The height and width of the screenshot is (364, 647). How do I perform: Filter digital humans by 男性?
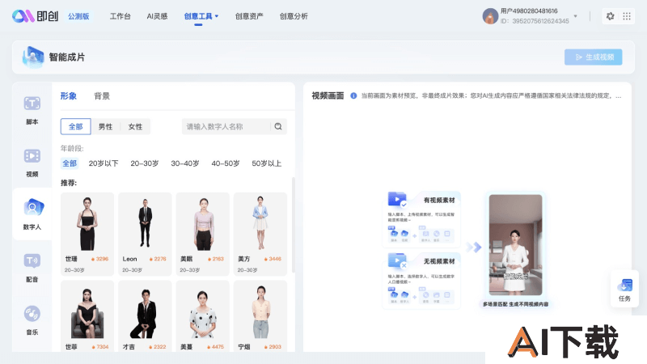pyautogui.click(x=105, y=126)
